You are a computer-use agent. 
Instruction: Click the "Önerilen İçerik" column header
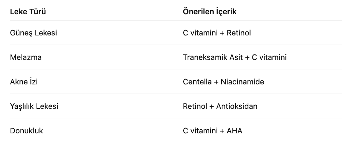[210, 12]
